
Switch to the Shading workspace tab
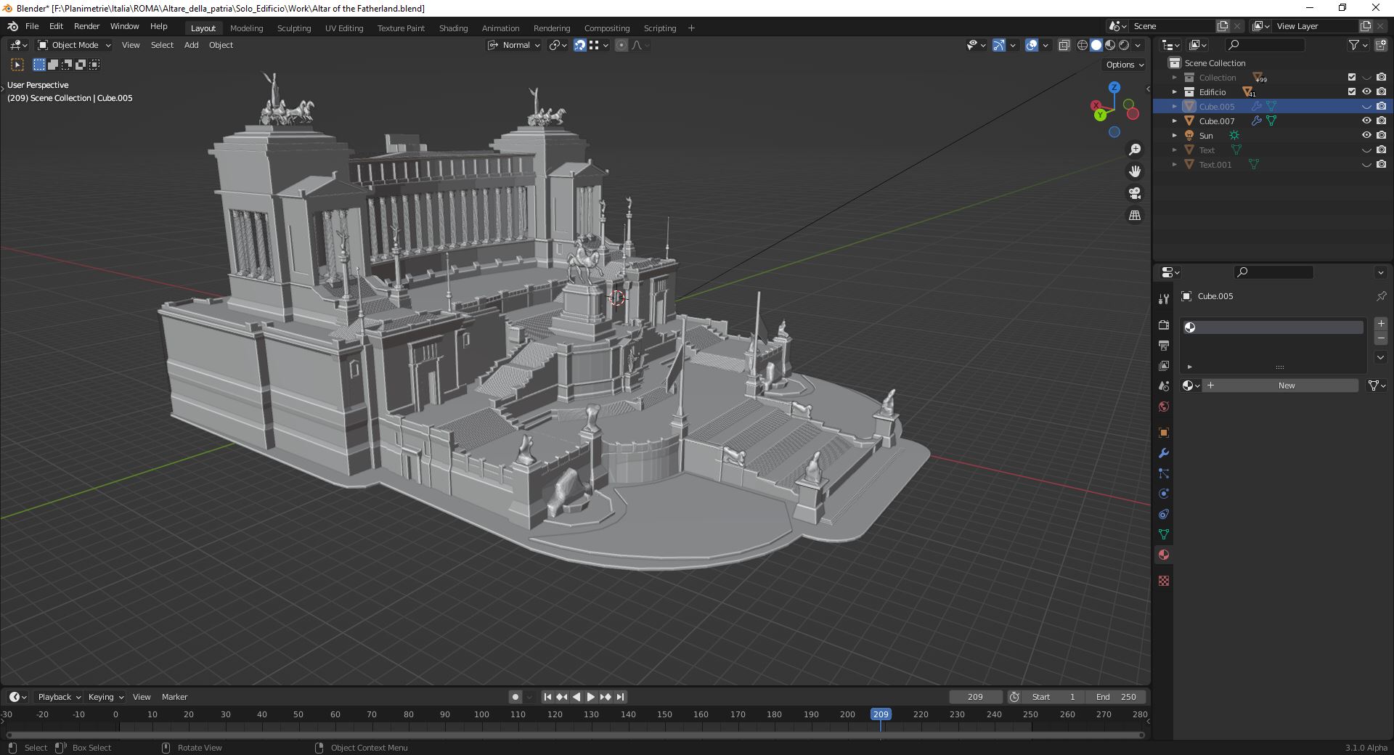pyautogui.click(x=452, y=28)
